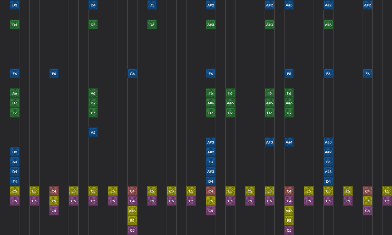
Task: Click blue D4 note directly above F4
Action: pyautogui.click(x=15, y=172)
